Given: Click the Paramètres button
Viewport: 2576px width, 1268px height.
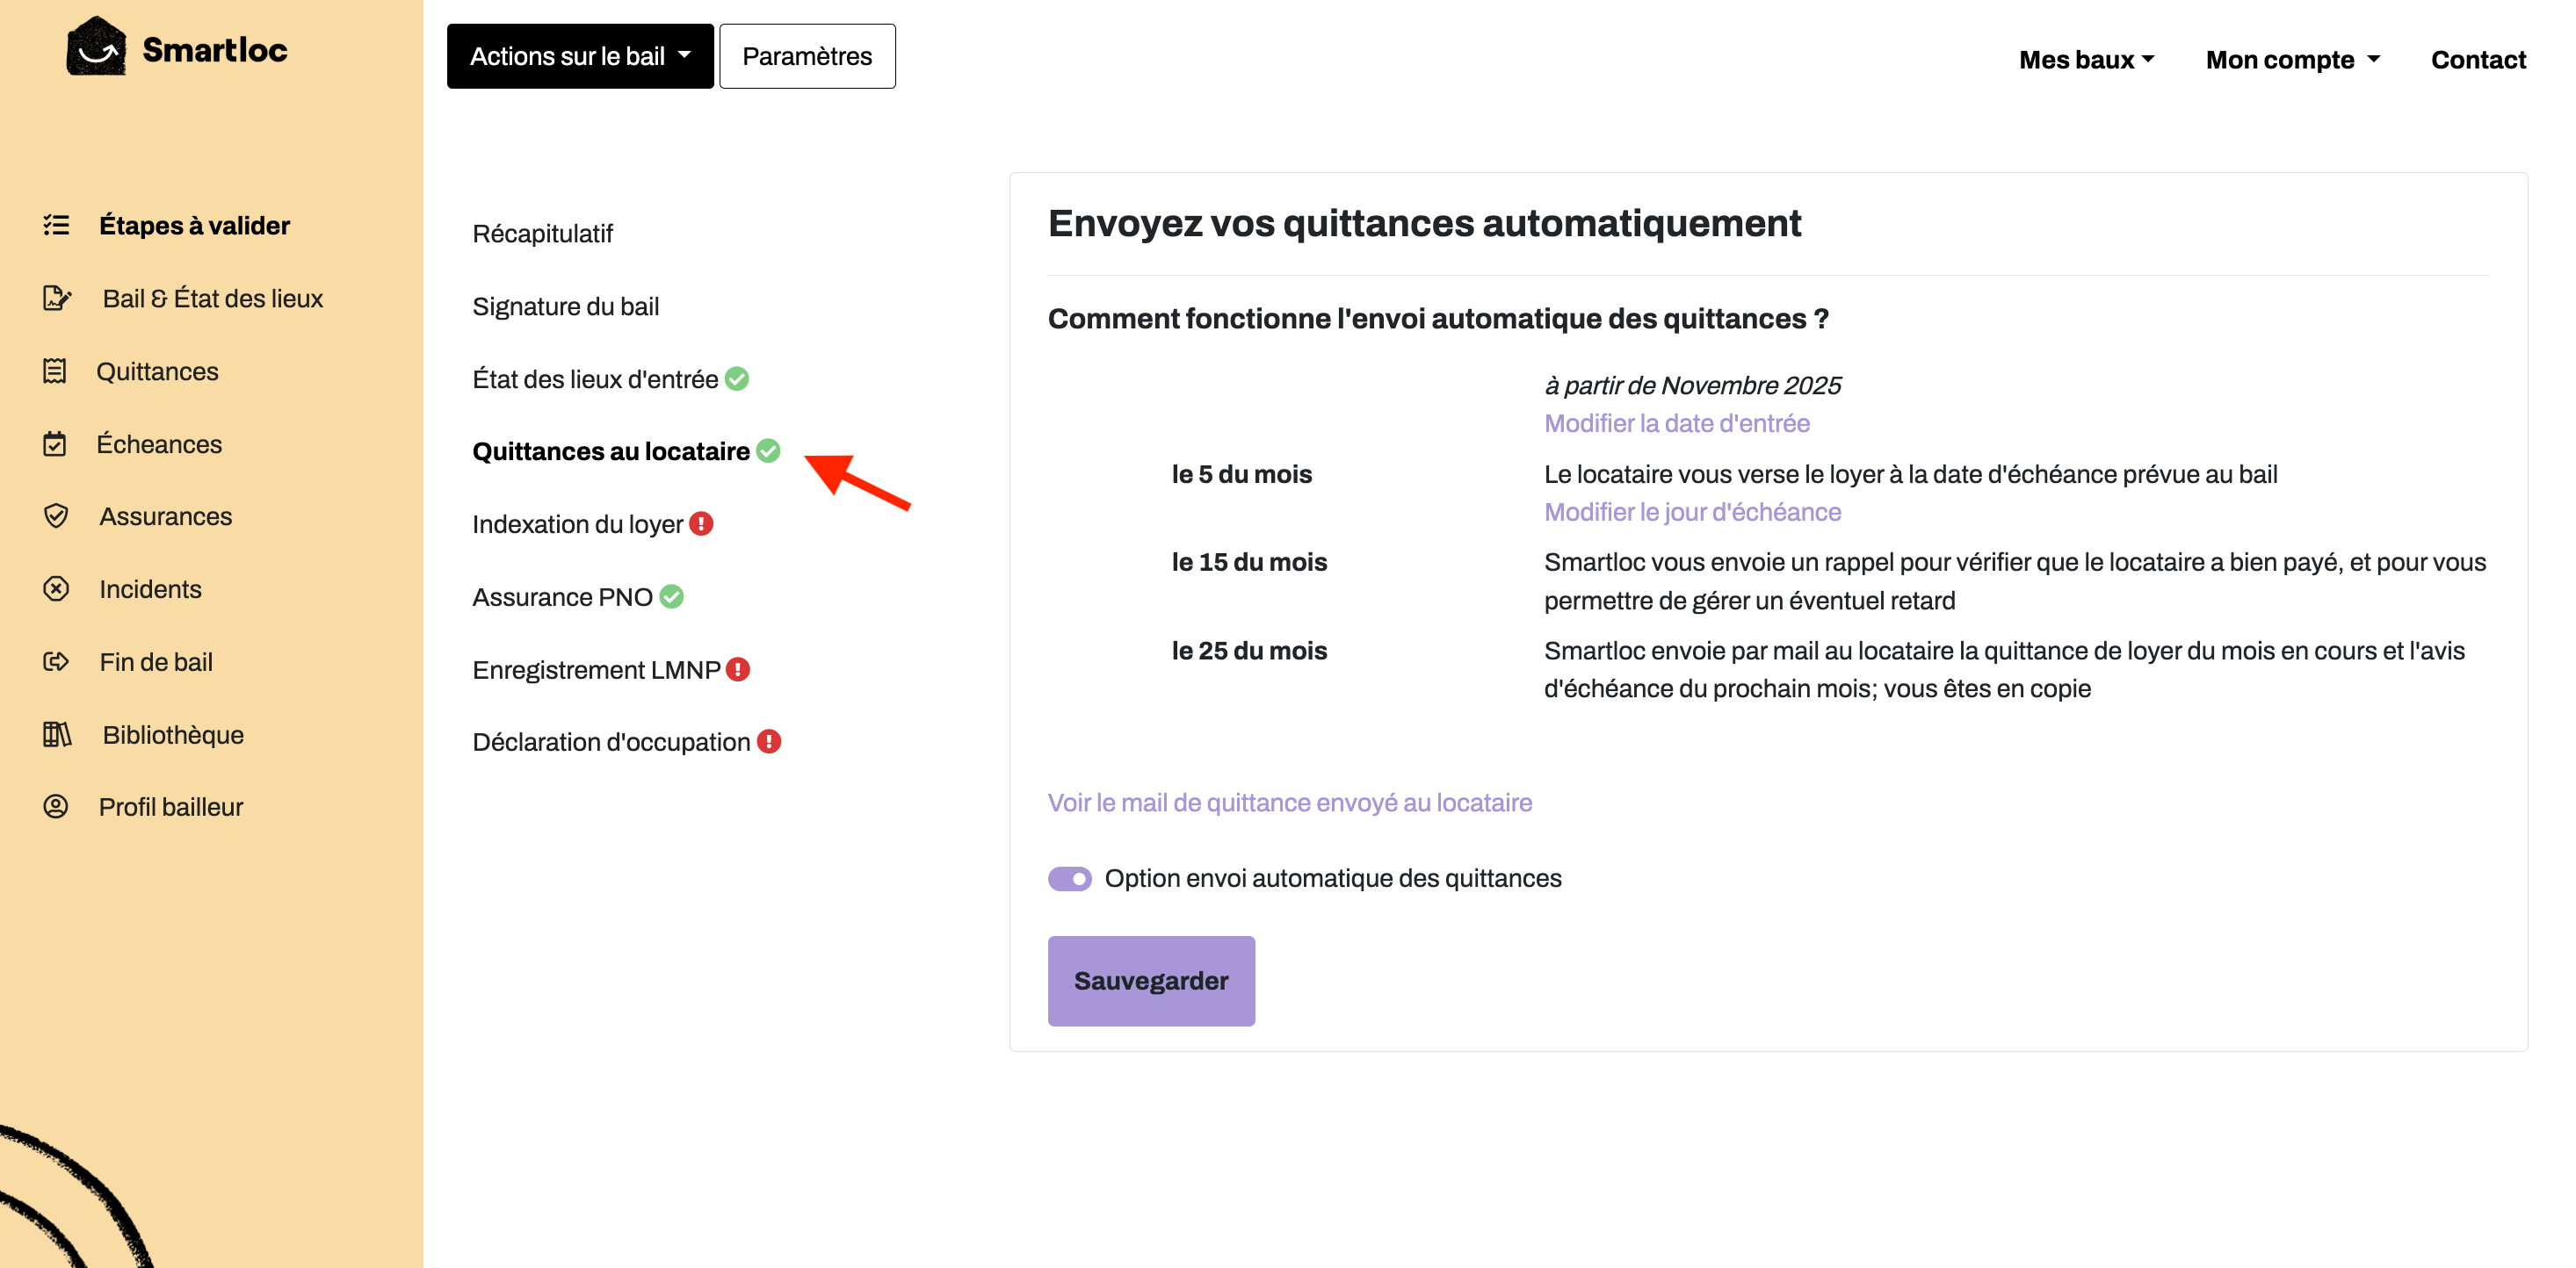Looking at the screenshot, I should [x=806, y=56].
